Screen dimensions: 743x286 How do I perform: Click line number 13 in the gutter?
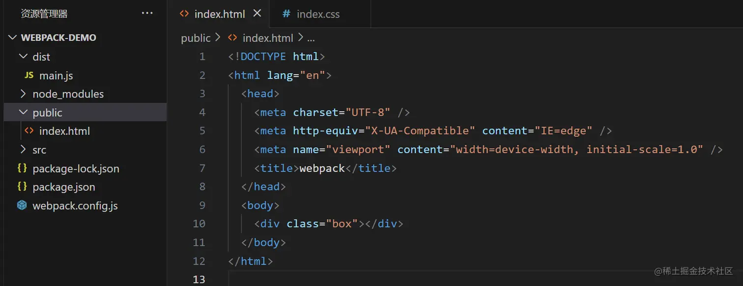(199, 280)
